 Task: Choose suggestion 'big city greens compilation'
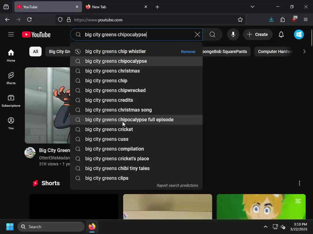tap(136, 149)
